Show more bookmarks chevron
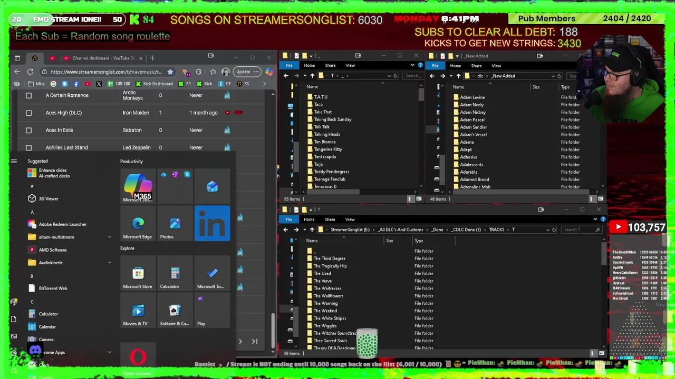Image resolution: width=675 pixels, height=379 pixels. pyautogui.click(x=264, y=84)
